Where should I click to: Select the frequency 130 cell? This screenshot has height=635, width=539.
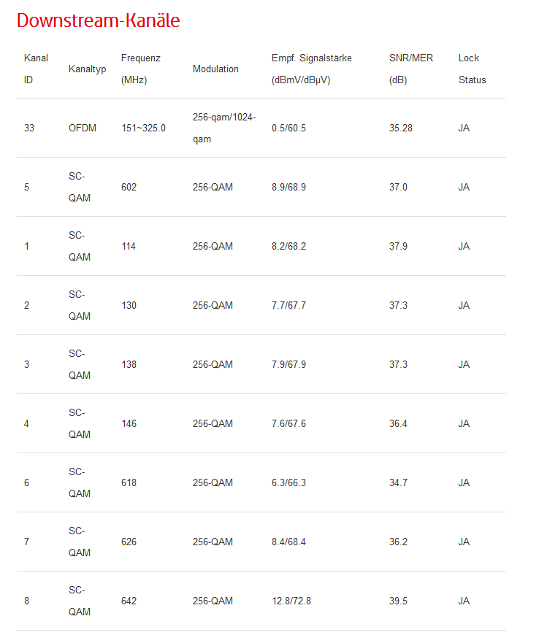point(129,305)
